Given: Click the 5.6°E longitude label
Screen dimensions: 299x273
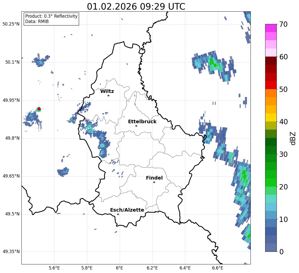Looking at the screenshot, I should (x=54, y=268).
